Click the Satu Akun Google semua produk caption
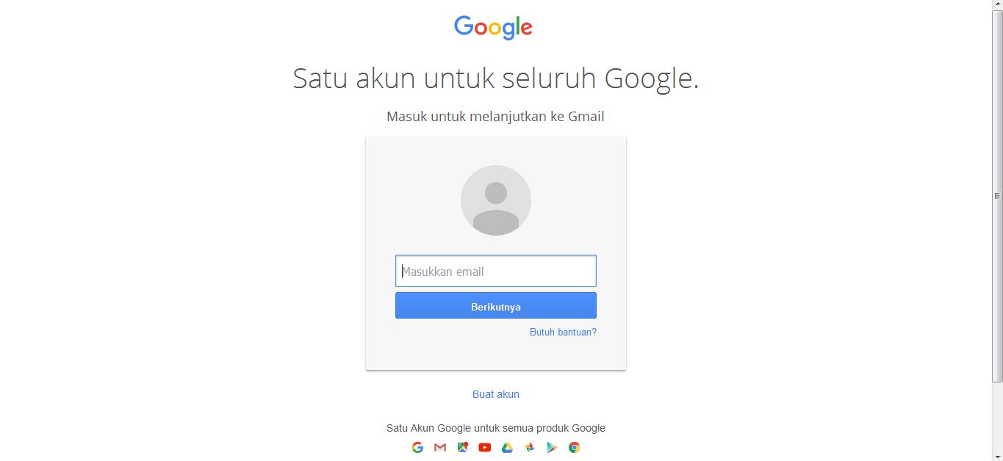1003x461 pixels. tap(496, 428)
